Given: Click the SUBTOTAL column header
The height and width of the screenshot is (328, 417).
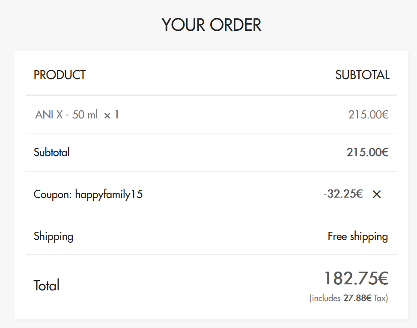Looking at the screenshot, I should tap(362, 75).
